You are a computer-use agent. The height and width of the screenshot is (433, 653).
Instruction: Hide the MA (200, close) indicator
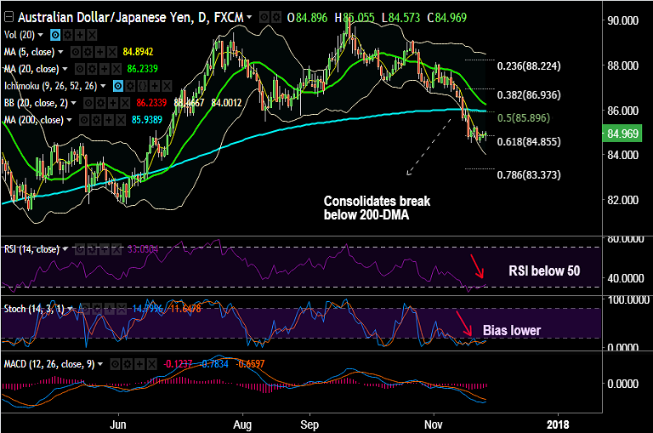[x=84, y=120]
